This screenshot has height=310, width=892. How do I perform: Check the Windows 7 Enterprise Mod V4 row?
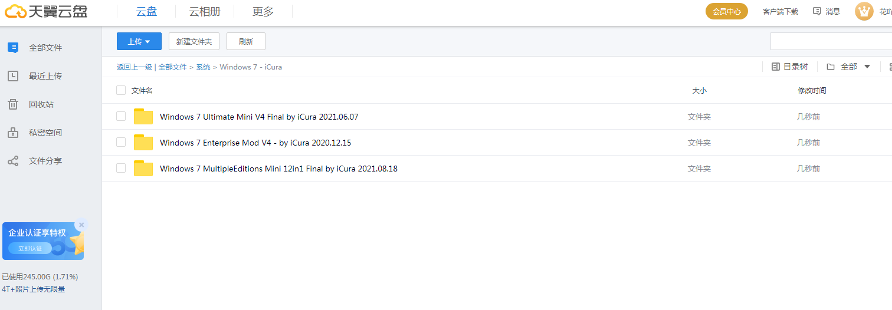[121, 142]
